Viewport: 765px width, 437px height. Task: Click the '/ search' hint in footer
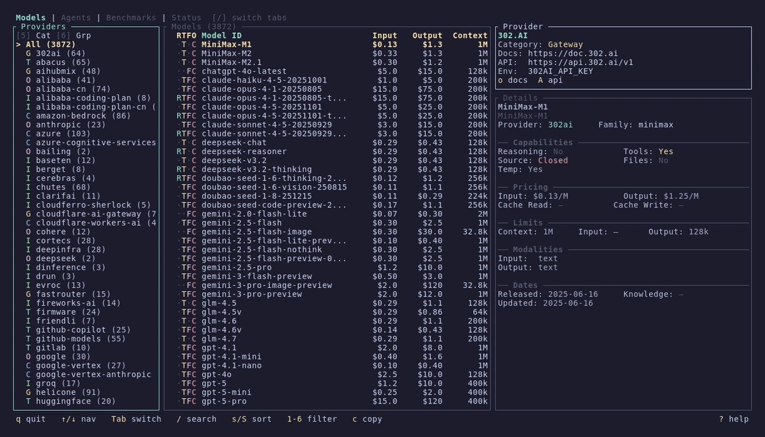click(x=196, y=419)
